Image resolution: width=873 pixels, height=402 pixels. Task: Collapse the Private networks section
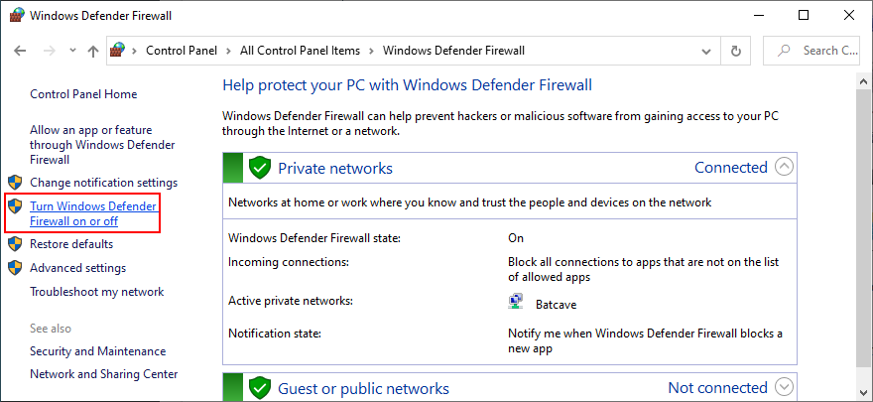click(x=785, y=167)
